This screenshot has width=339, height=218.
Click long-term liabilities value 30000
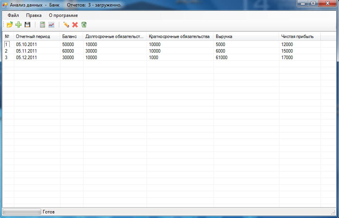[x=91, y=51]
